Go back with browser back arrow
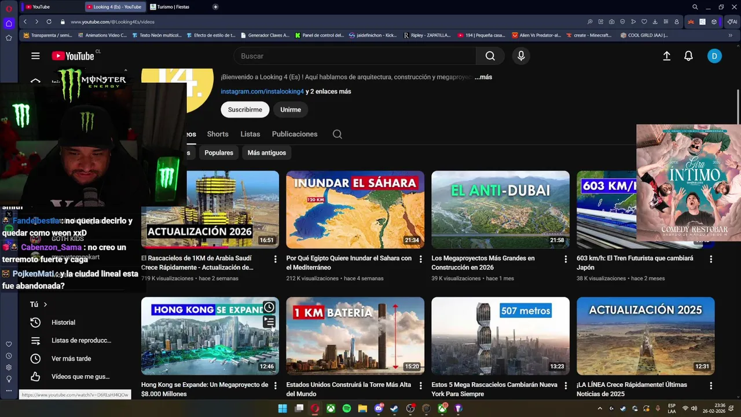The width and height of the screenshot is (741, 417). pos(25,21)
